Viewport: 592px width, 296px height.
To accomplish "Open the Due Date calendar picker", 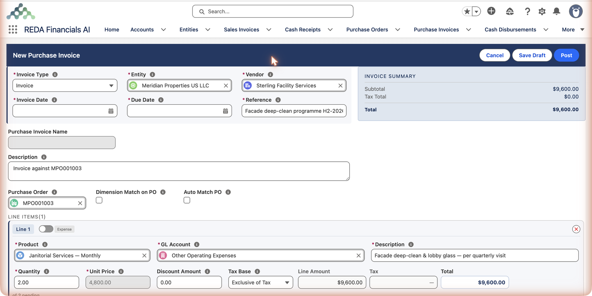I will [x=225, y=111].
